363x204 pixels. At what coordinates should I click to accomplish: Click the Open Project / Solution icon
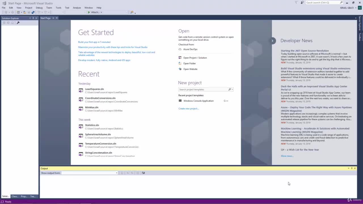pyautogui.click(x=180, y=58)
